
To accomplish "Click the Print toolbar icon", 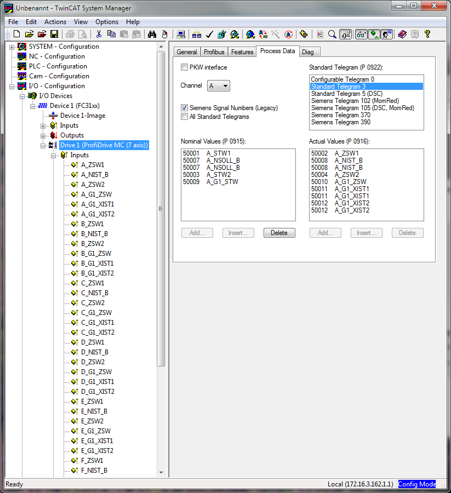I will (x=70, y=34).
